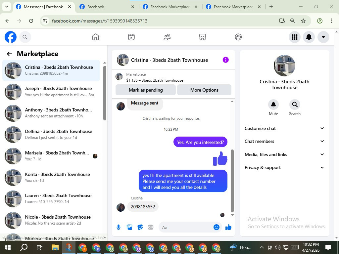
Task: Click the Aa message input field
Action: [x=186, y=227]
